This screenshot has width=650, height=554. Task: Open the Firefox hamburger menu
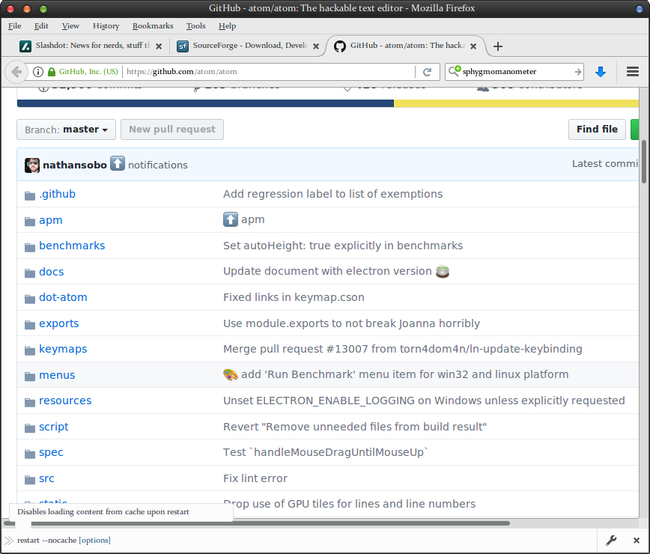click(632, 71)
